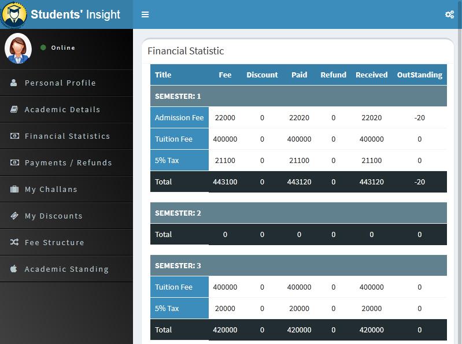
Task: Click the Fee column header
Action: coord(225,75)
